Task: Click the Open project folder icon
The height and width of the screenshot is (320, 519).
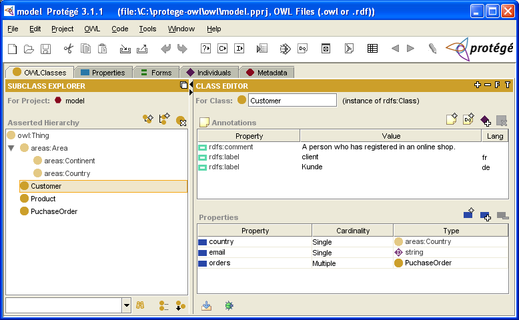Action: (29, 49)
